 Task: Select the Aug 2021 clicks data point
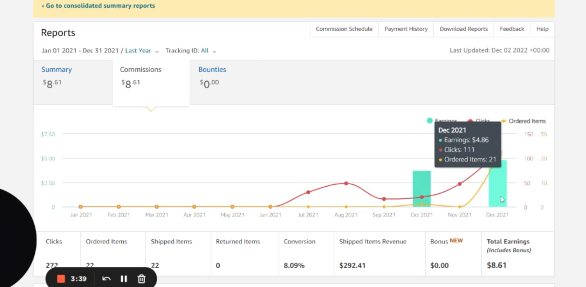click(346, 183)
